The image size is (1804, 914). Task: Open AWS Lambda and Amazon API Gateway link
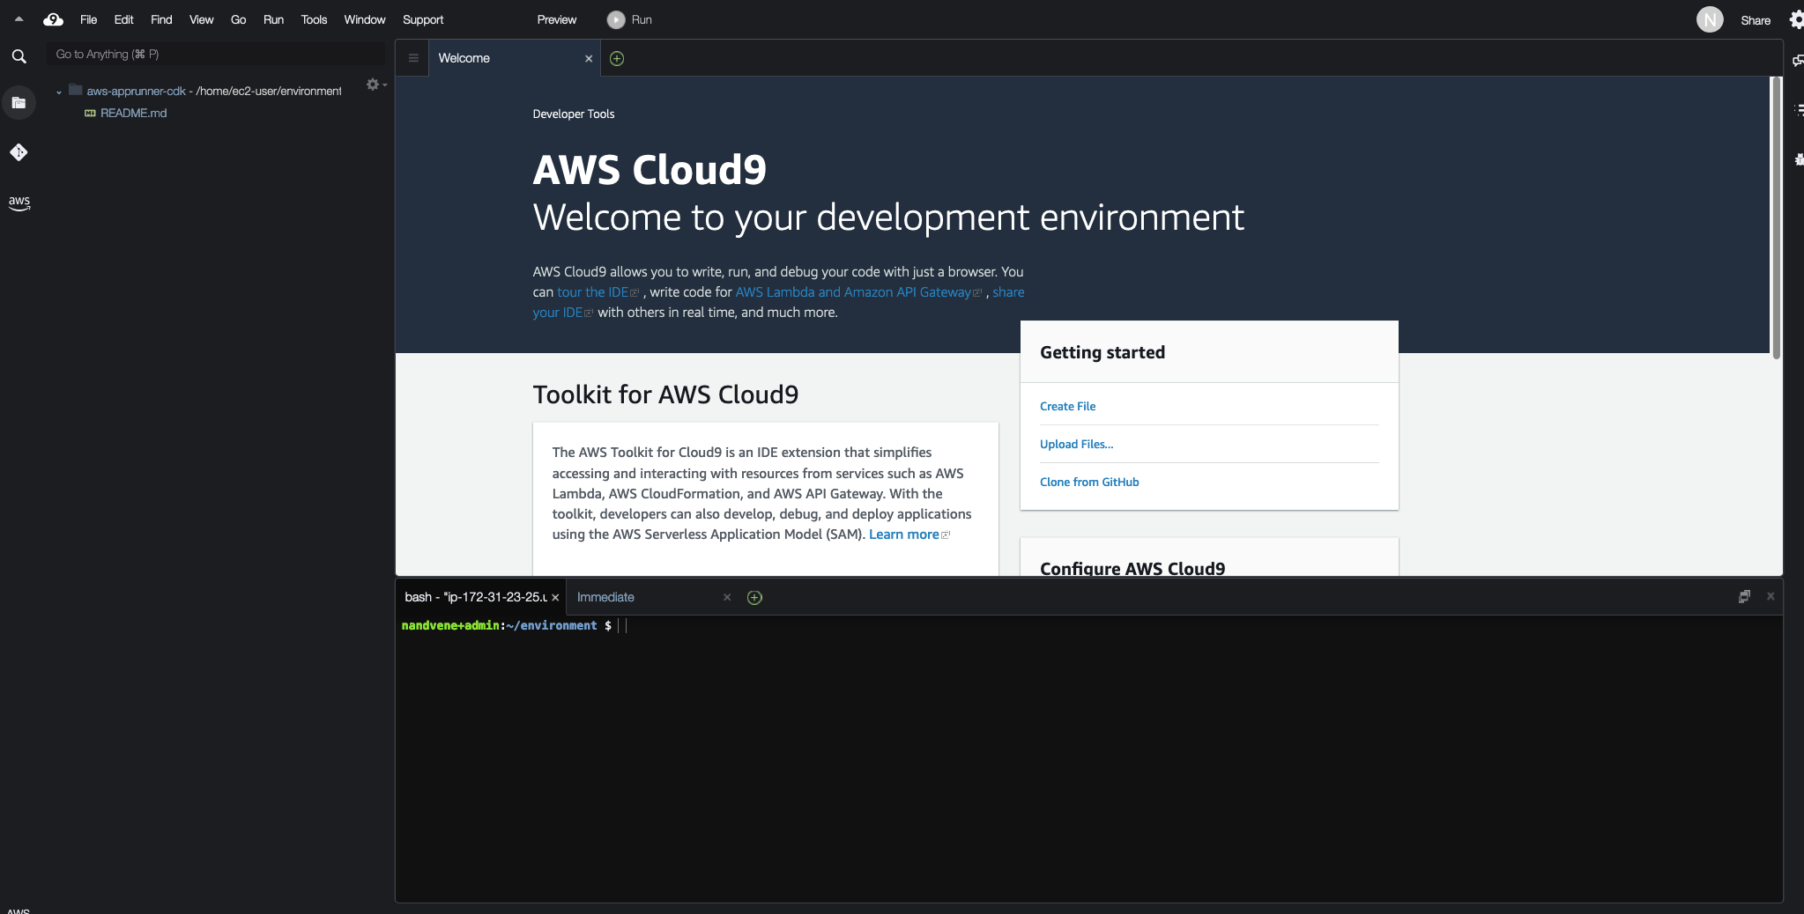[x=858, y=292]
